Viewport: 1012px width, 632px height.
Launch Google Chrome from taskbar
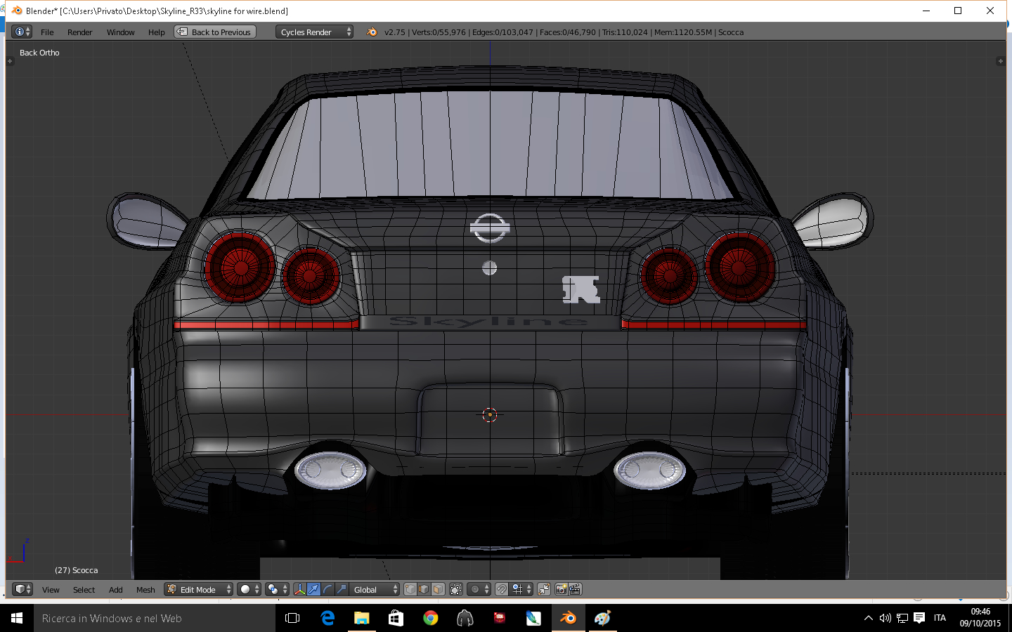(x=431, y=618)
